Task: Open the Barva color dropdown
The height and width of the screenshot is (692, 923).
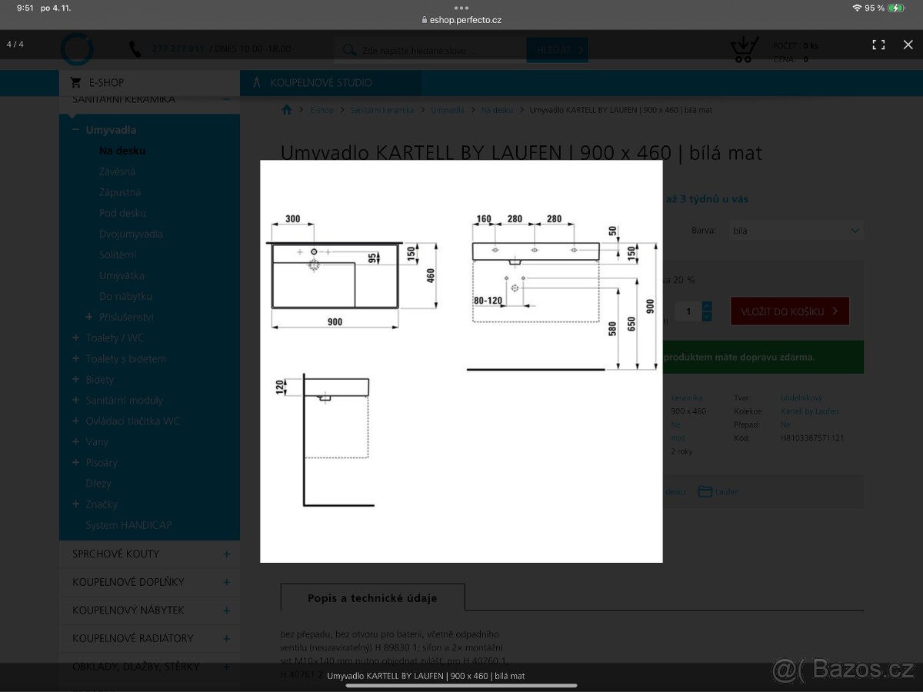Action: pyautogui.click(x=796, y=231)
